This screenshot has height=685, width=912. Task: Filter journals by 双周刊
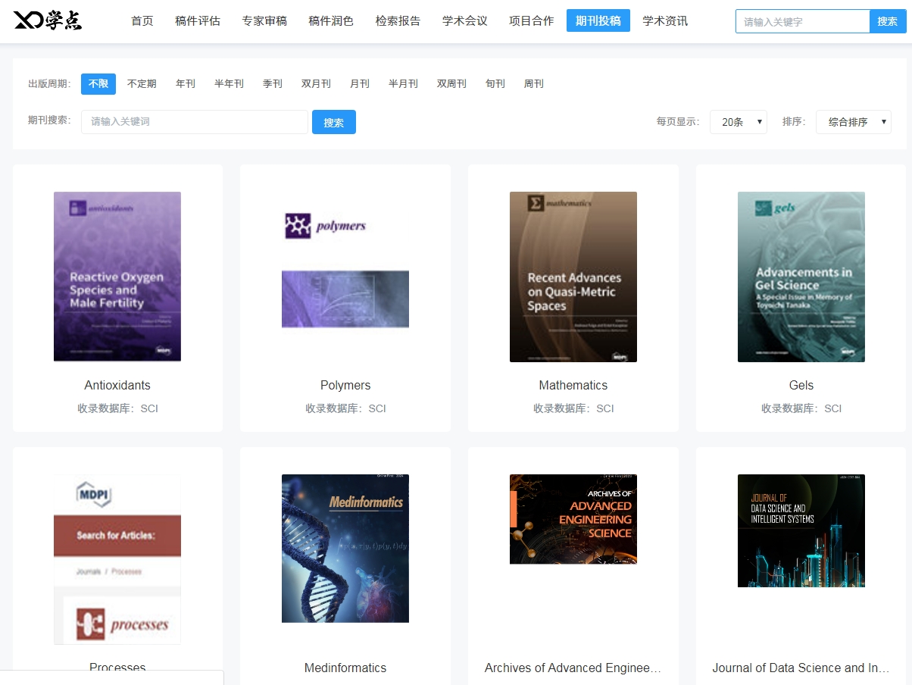click(451, 84)
